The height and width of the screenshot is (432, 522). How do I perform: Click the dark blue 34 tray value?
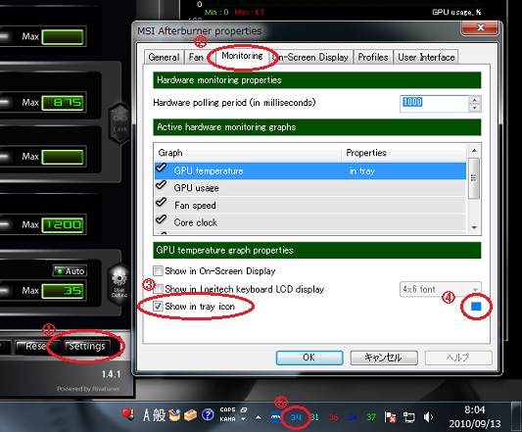tap(353, 417)
